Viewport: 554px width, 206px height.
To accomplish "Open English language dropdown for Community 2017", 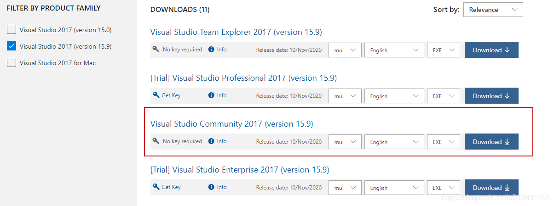I will pyautogui.click(x=394, y=142).
